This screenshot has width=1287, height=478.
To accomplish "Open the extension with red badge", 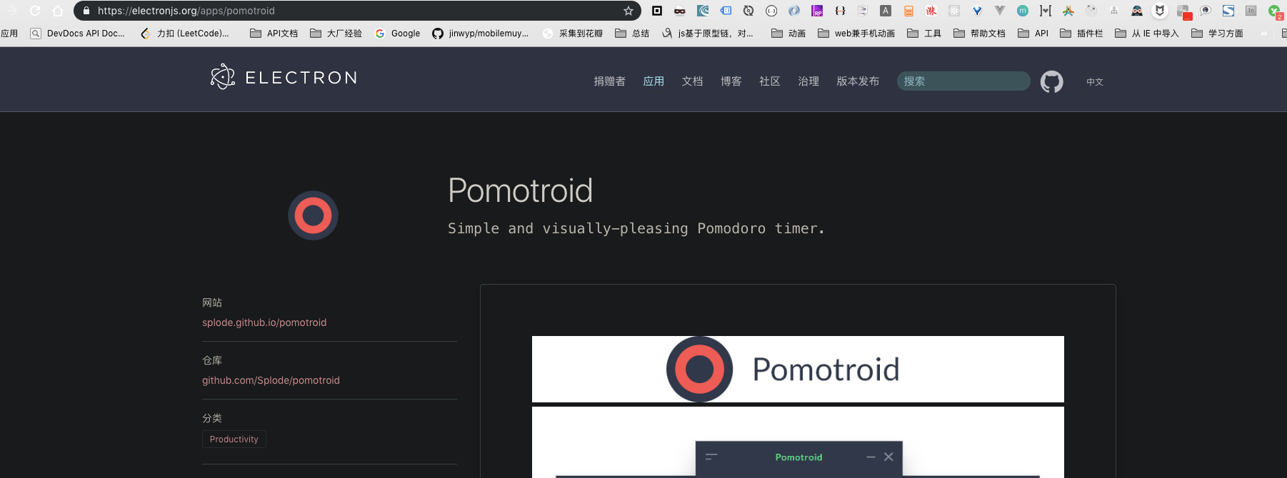I will tap(1183, 11).
